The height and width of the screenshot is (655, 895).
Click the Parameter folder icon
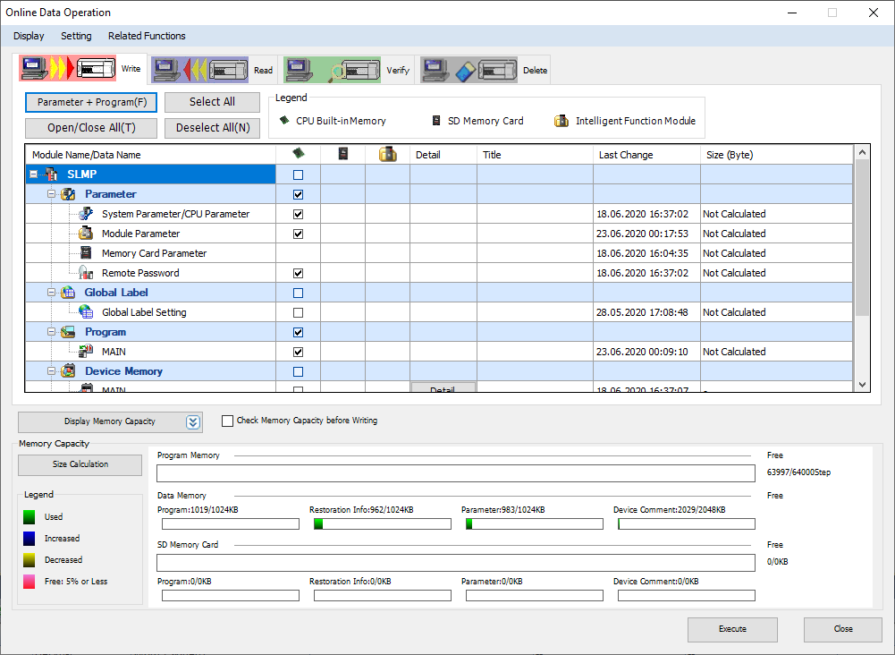(68, 194)
